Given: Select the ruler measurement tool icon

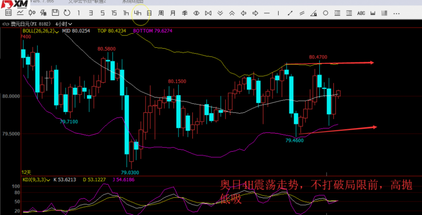Looking at the screenshot, I should (x=373, y=13).
